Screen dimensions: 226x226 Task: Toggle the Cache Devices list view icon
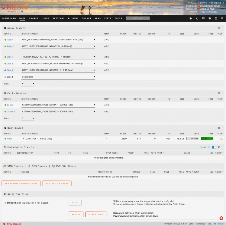219,93
